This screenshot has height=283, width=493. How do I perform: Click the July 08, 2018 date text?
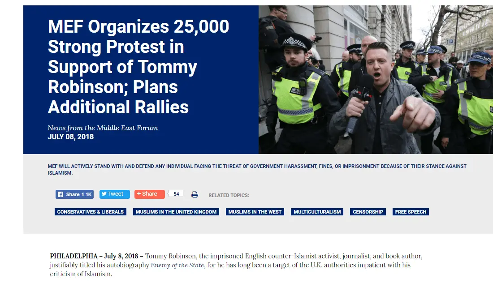(71, 137)
